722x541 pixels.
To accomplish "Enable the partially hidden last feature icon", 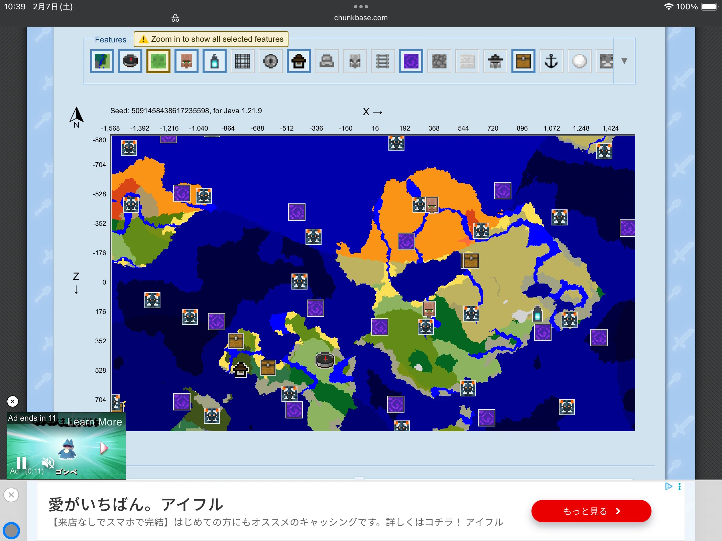I will pyautogui.click(x=605, y=61).
